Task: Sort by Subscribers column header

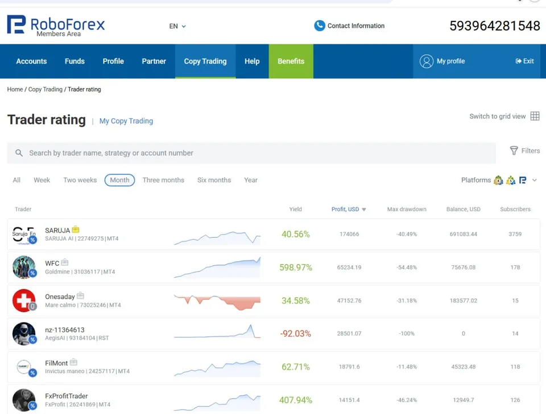Action: [515, 209]
